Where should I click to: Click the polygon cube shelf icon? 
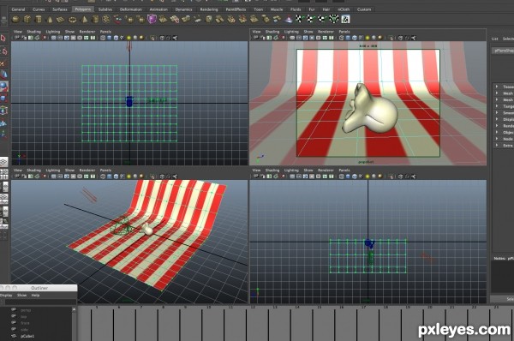click(x=27, y=20)
